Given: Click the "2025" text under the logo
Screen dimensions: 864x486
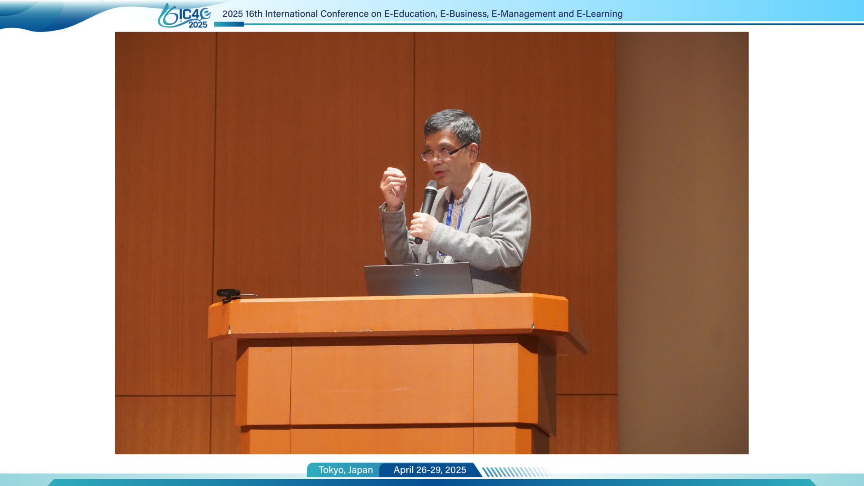Looking at the screenshot, I should (198, 25).
